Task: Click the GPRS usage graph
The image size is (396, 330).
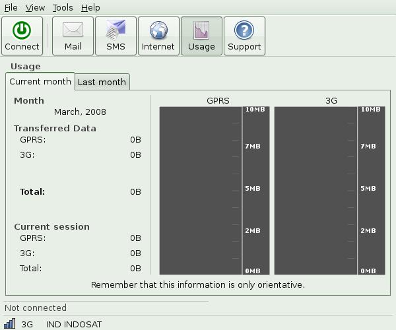Action: click(x=200, y=190)
